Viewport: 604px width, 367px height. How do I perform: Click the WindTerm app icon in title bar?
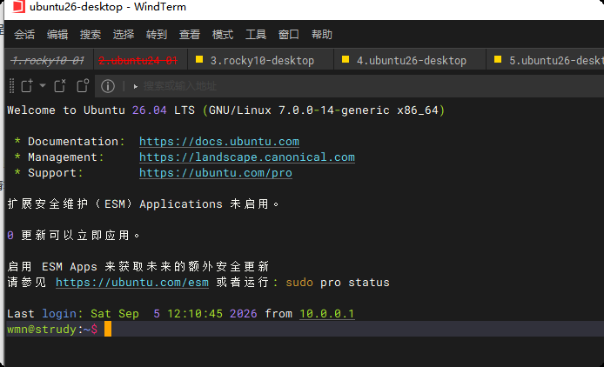(18, 7)
